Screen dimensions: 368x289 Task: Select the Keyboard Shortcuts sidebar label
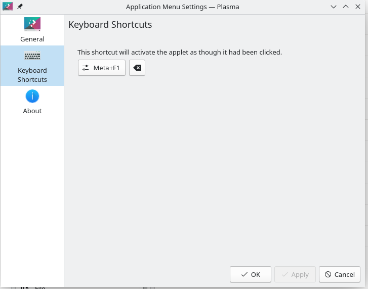click(x=32, y=75)
